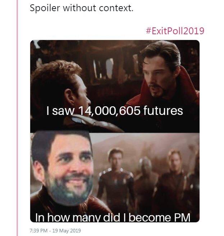Screen dimensions: 224x236
Task: Click the dark-haired man facing away in top panel
Action: click(65, 90)
